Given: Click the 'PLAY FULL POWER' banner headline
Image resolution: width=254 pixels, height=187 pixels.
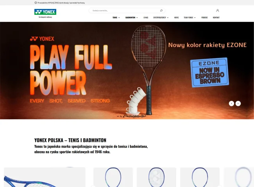Looking at the screenshot, I should pos(71,70).
